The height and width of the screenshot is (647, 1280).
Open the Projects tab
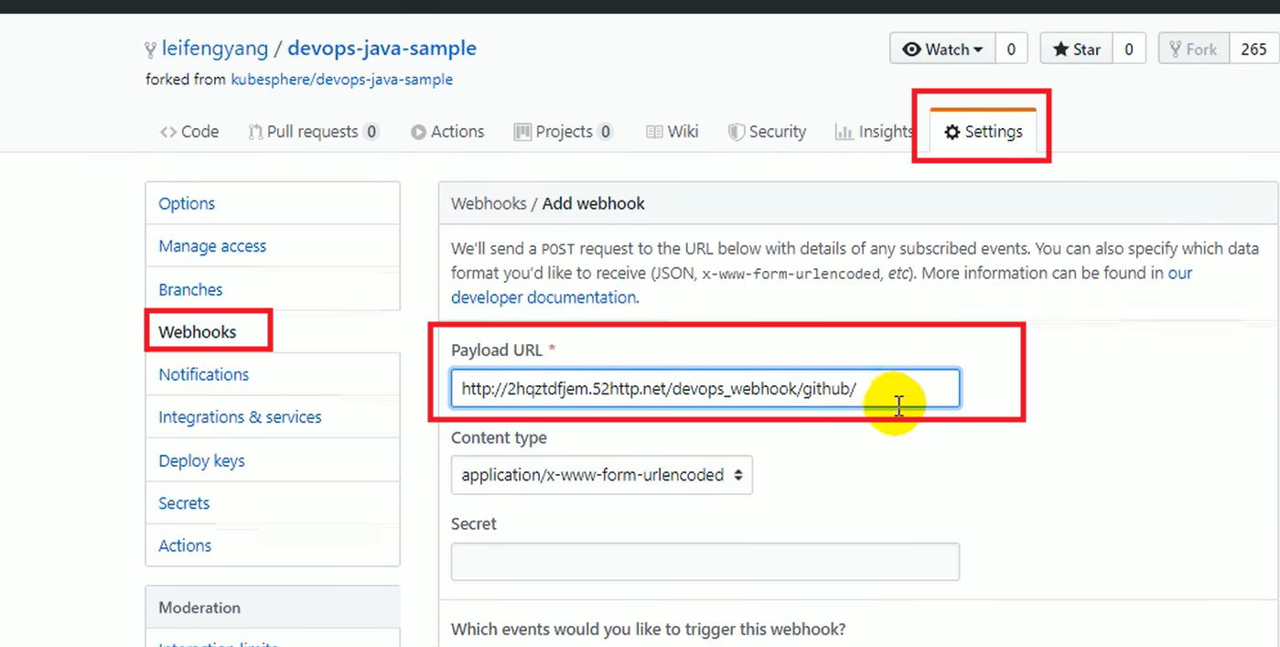pos(563,132)
